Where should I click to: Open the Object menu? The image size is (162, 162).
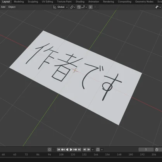coord(12,7)
